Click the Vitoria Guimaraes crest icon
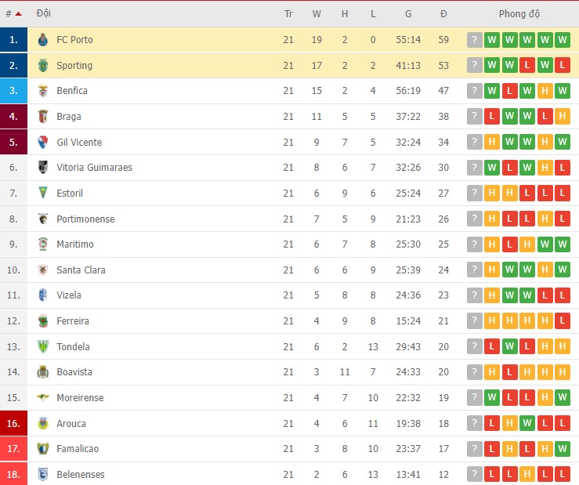Viewport: 579px width, 485px height. pyautogui.click(x=43, y=168)
